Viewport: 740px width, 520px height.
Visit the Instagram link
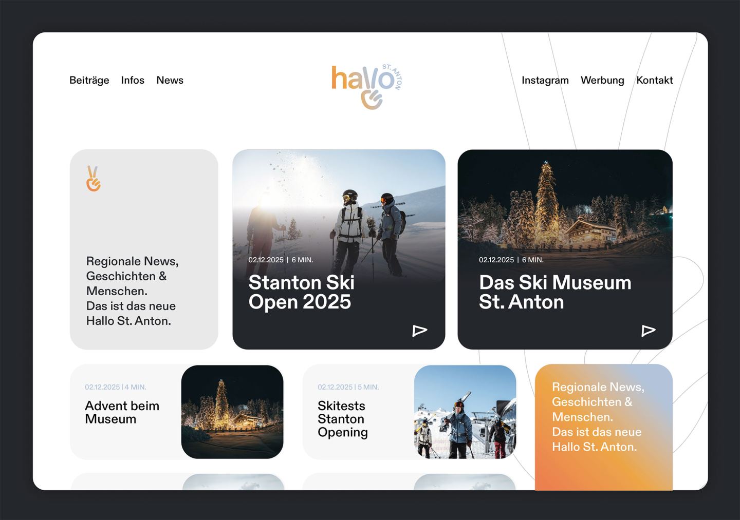click(x=545, y=80)
